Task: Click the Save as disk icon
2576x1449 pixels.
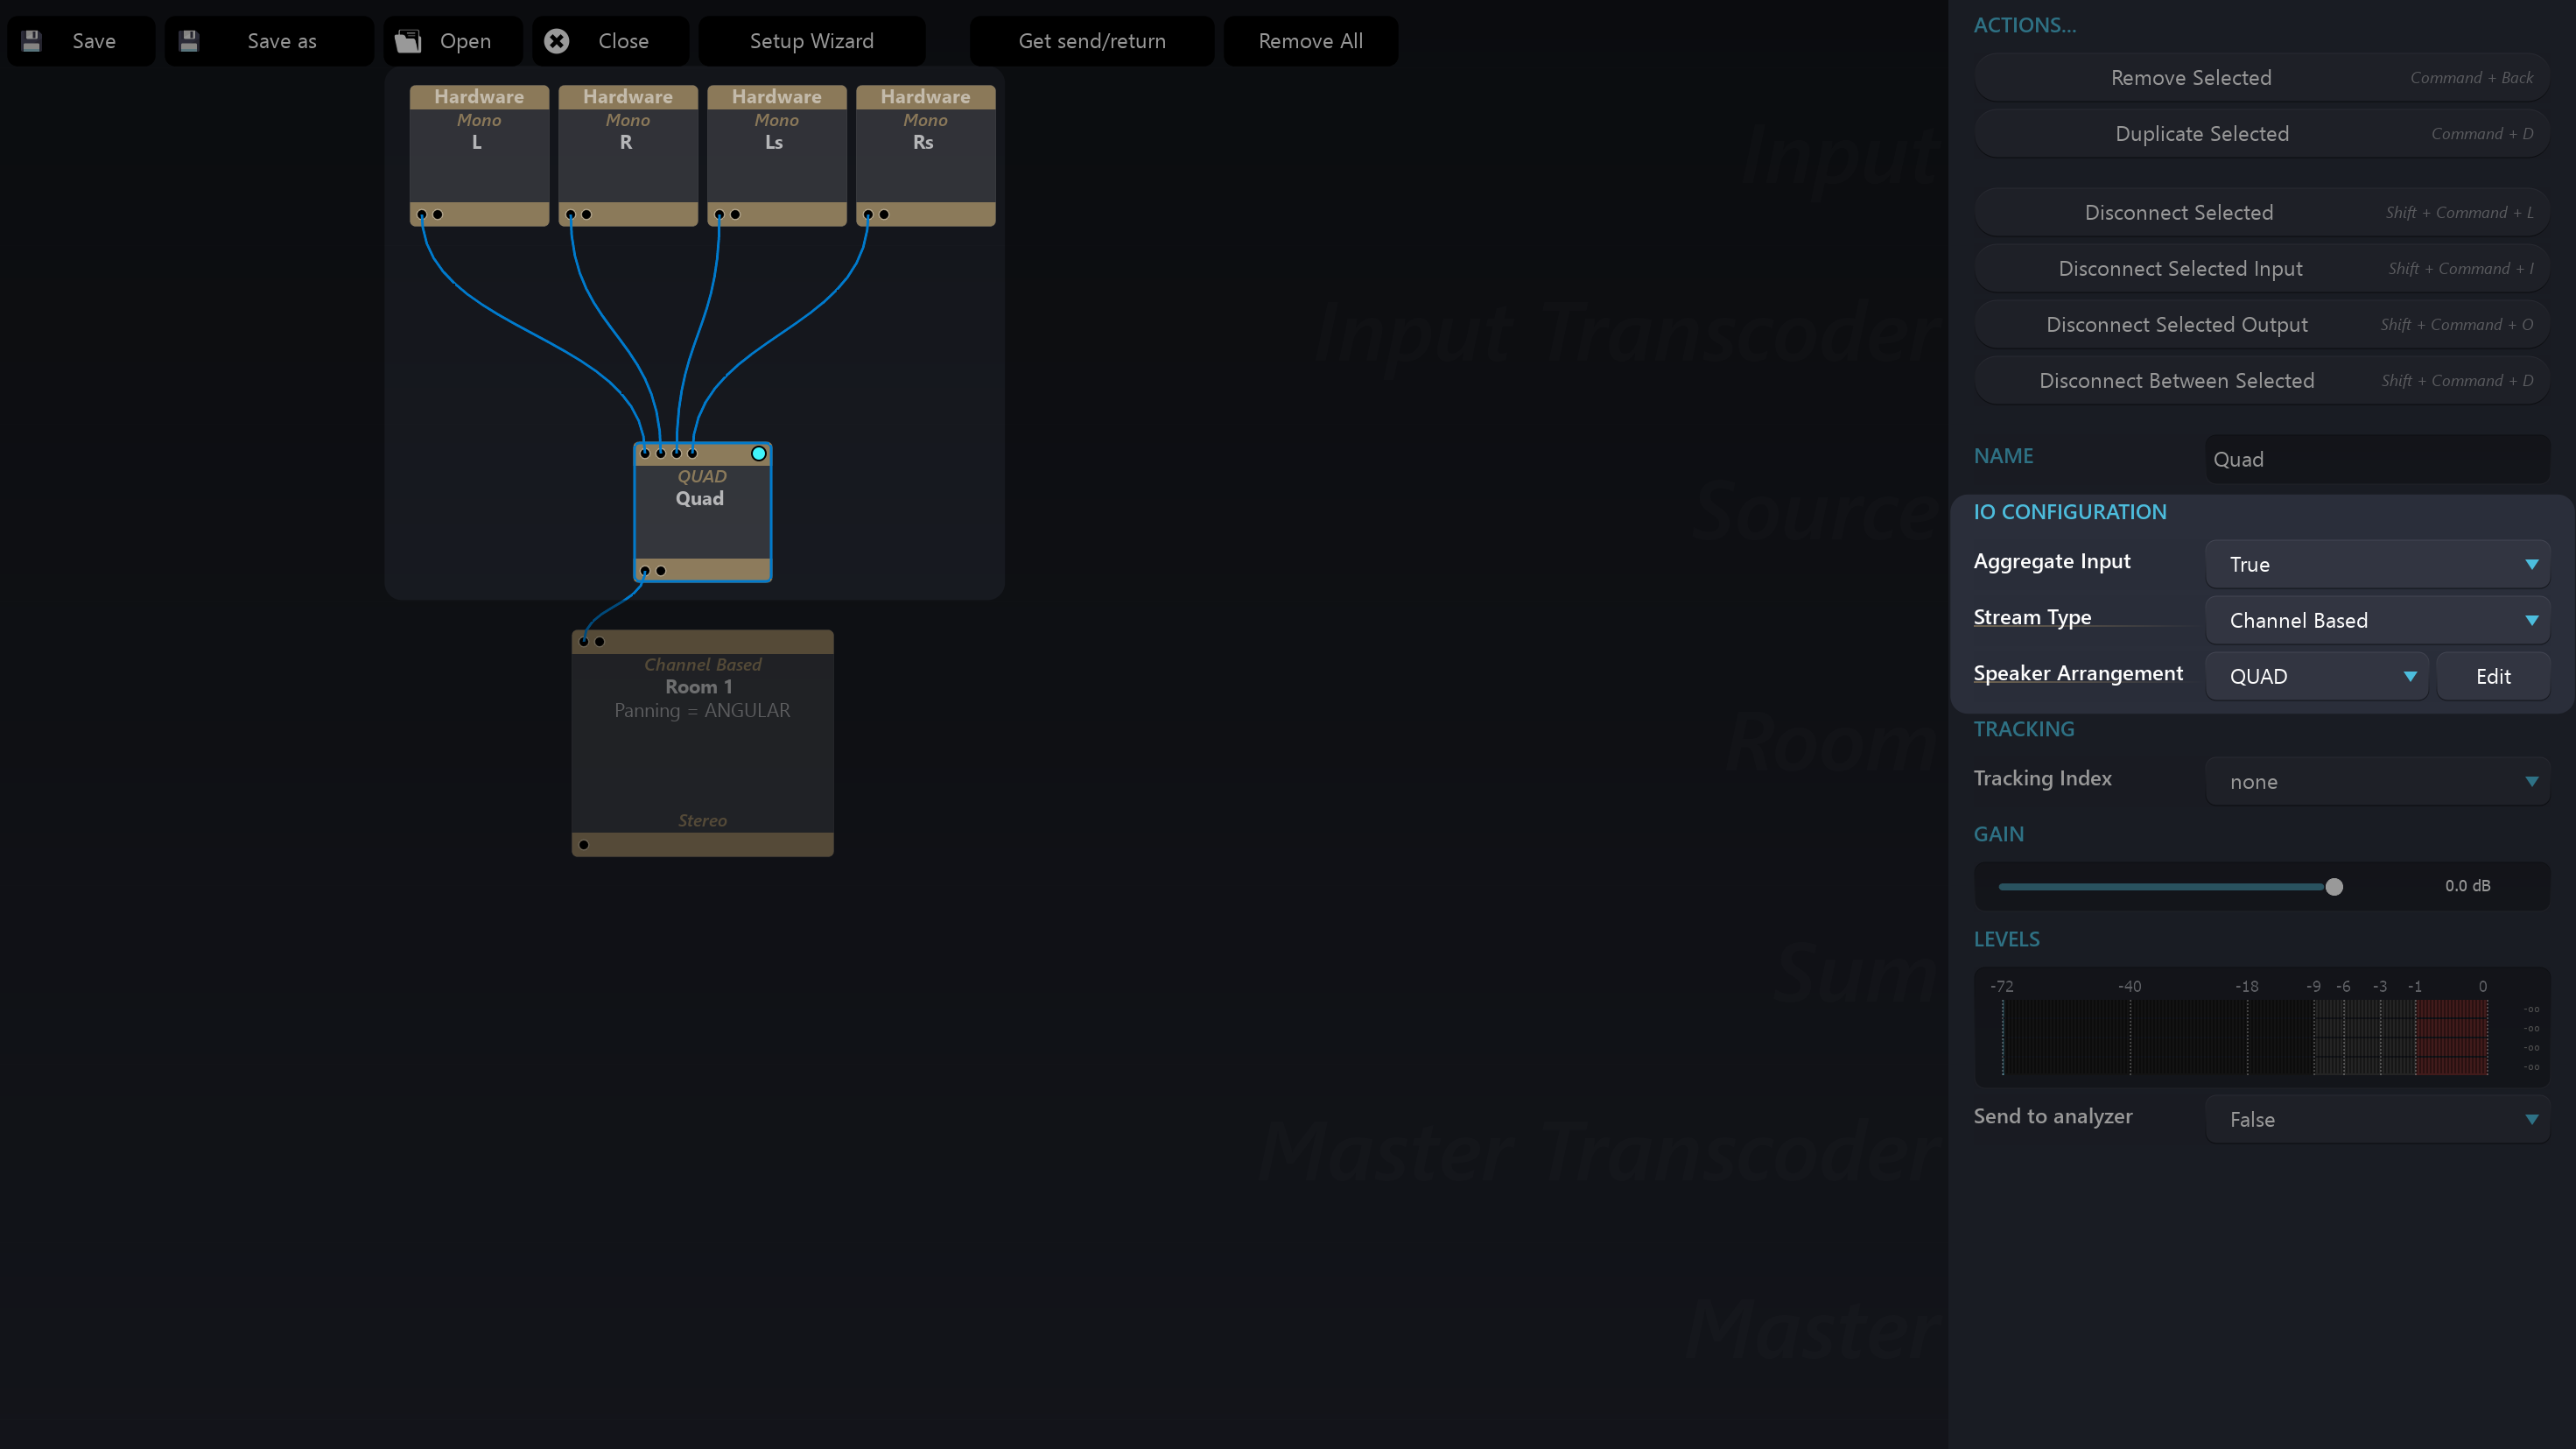Action: pos(189,41)
